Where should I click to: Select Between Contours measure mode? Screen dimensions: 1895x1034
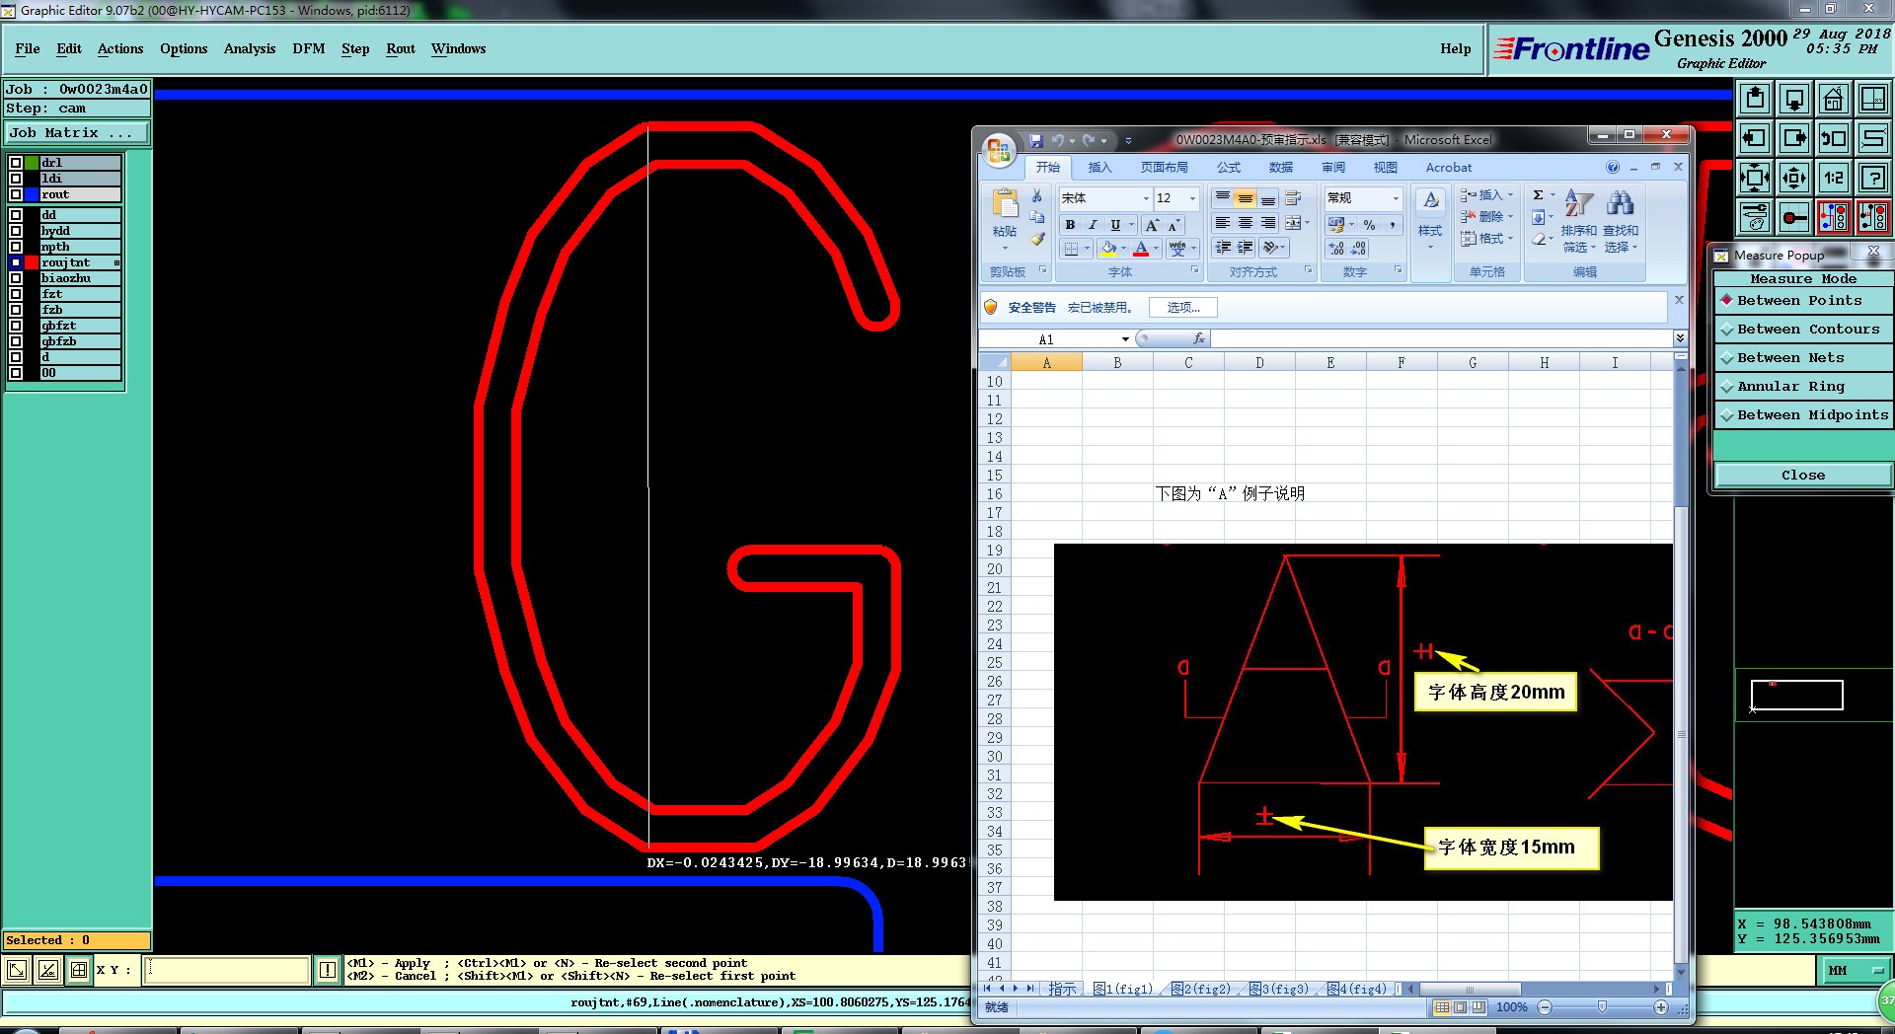click(x=1803, y=330)
